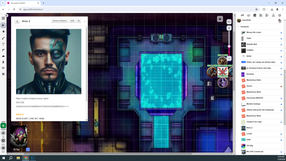Select the red-crossed-out token on map
Viewport: 286px width, 161px height.
(223, 72)
